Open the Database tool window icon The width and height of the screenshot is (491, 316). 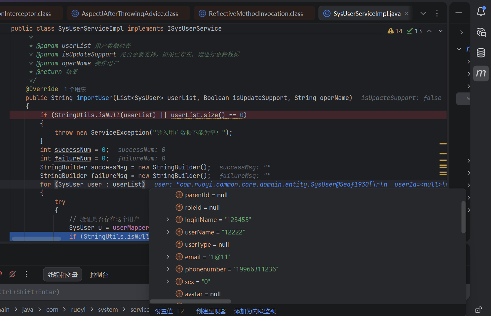tap(481, 53)
